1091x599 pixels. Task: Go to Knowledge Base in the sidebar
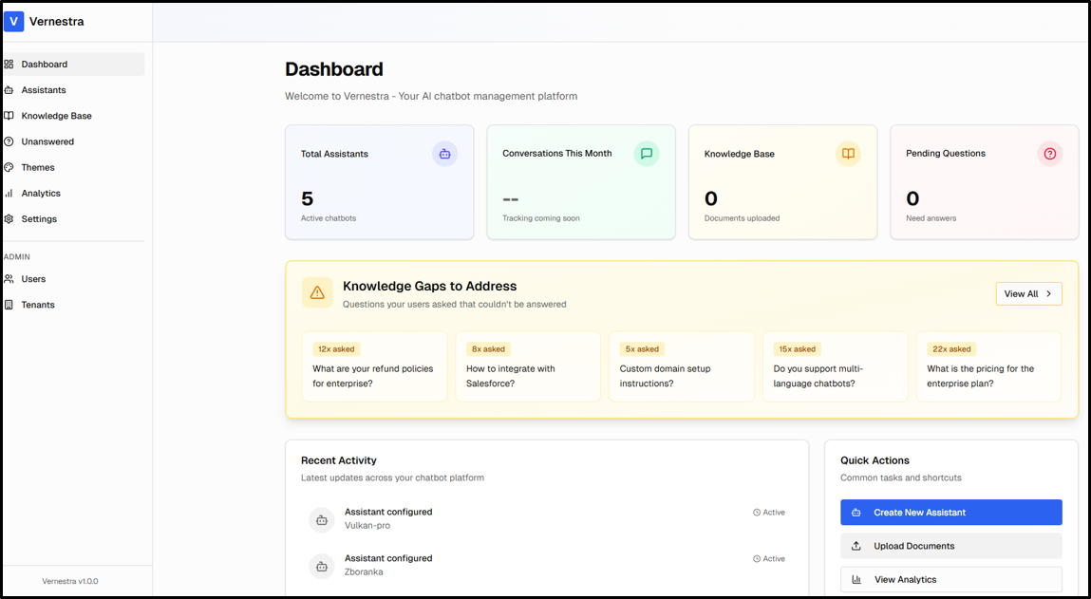(x=56, y=116)
